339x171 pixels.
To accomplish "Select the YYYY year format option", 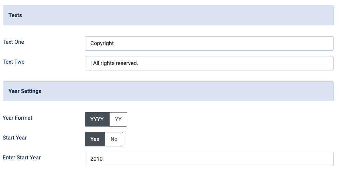I will tap(97, 119).
